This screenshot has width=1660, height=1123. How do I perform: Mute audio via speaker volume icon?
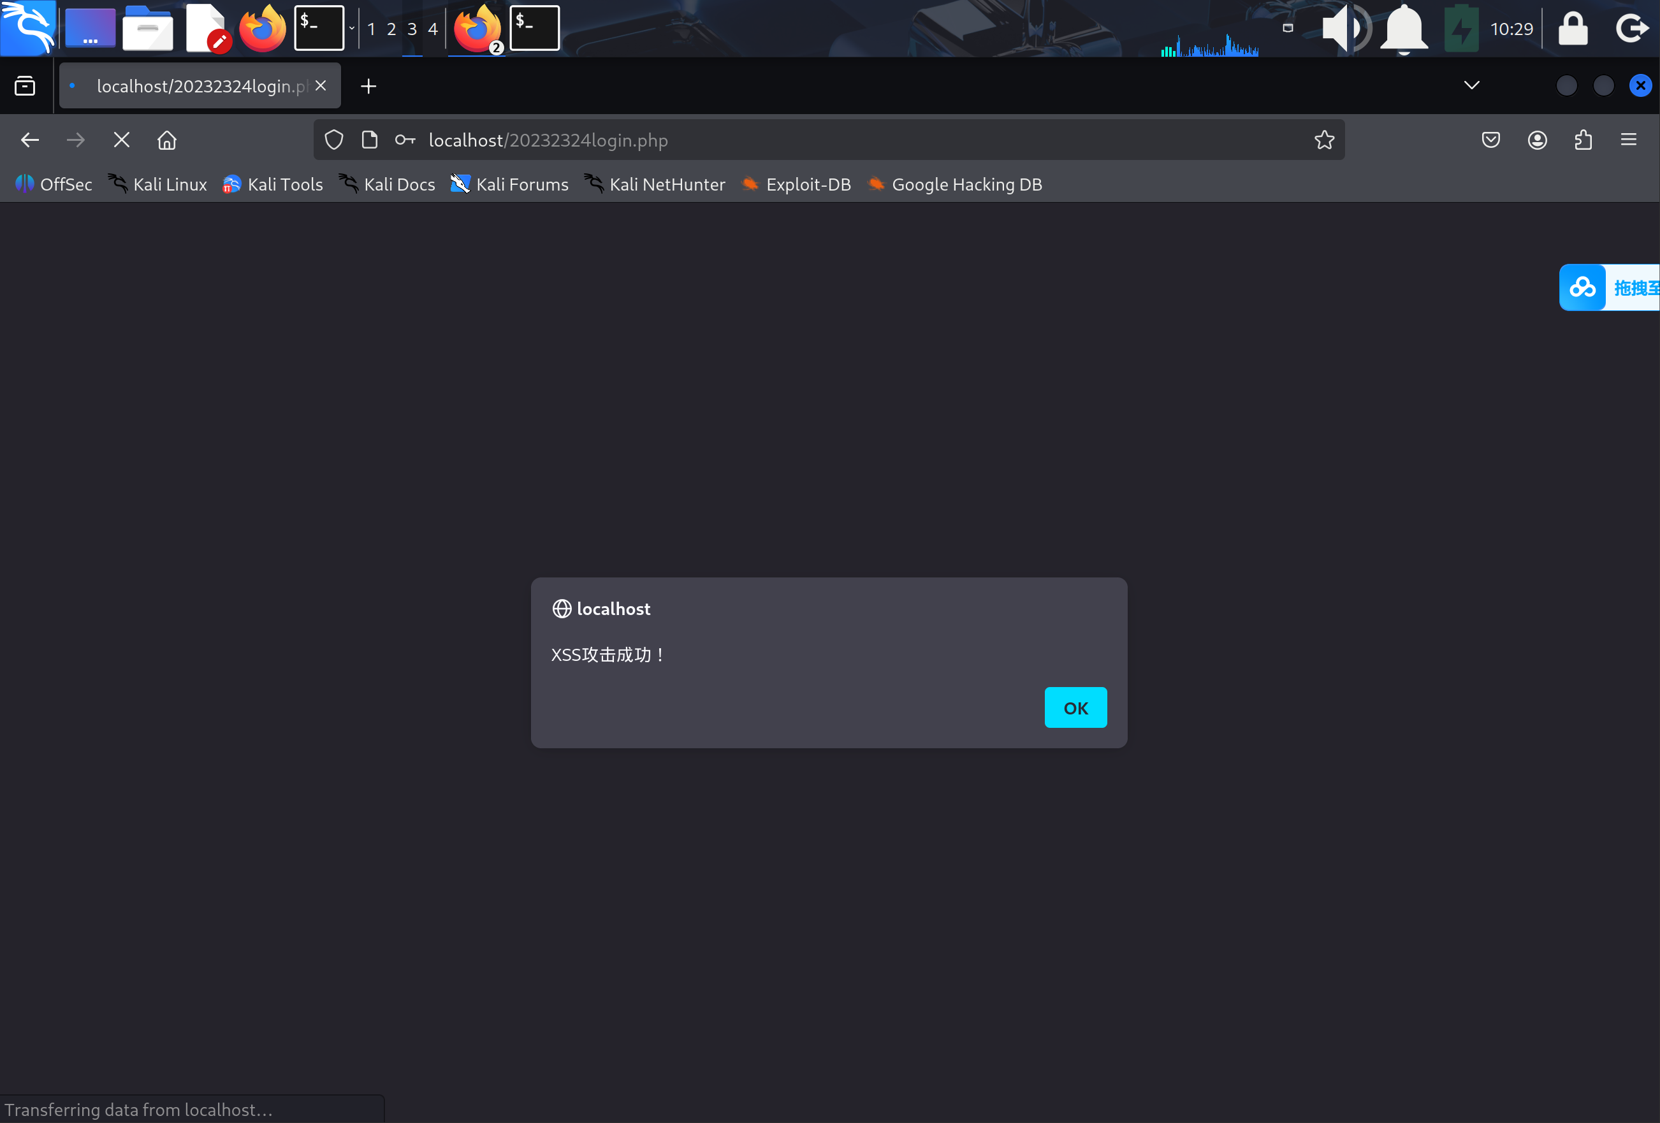(x=1344, y=29)
